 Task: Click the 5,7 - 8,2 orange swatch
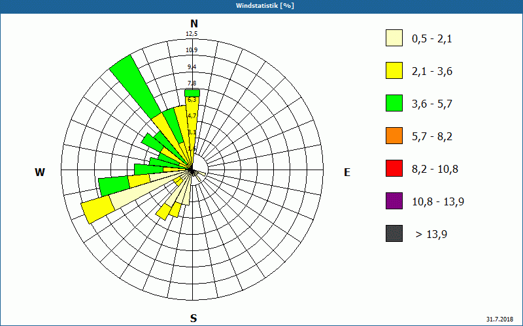[x=394, y=136]
